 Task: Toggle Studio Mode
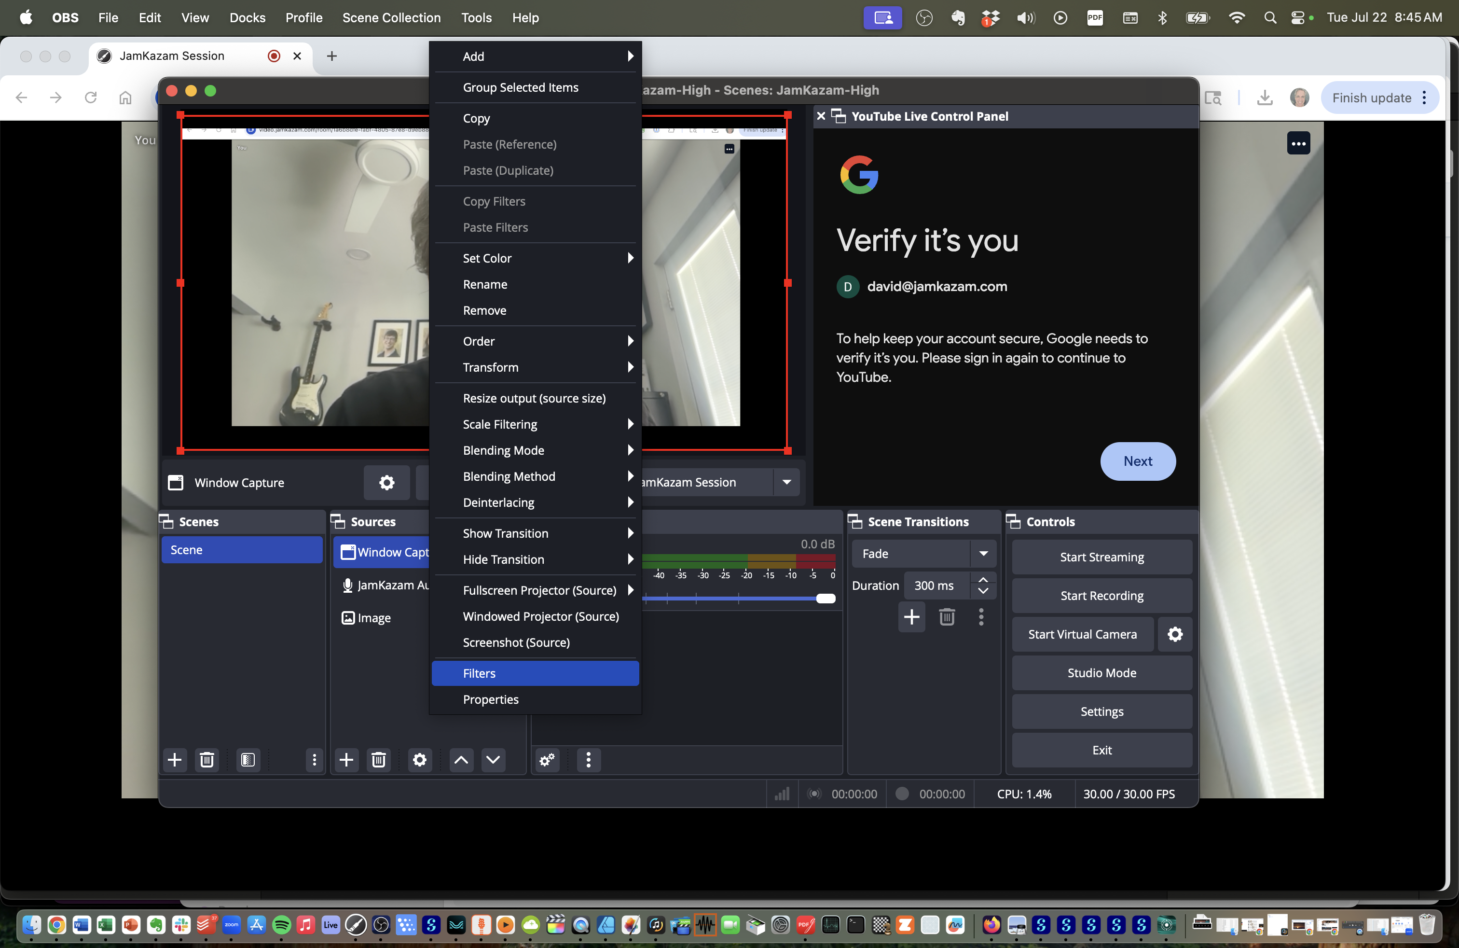tap(1101, 673)
